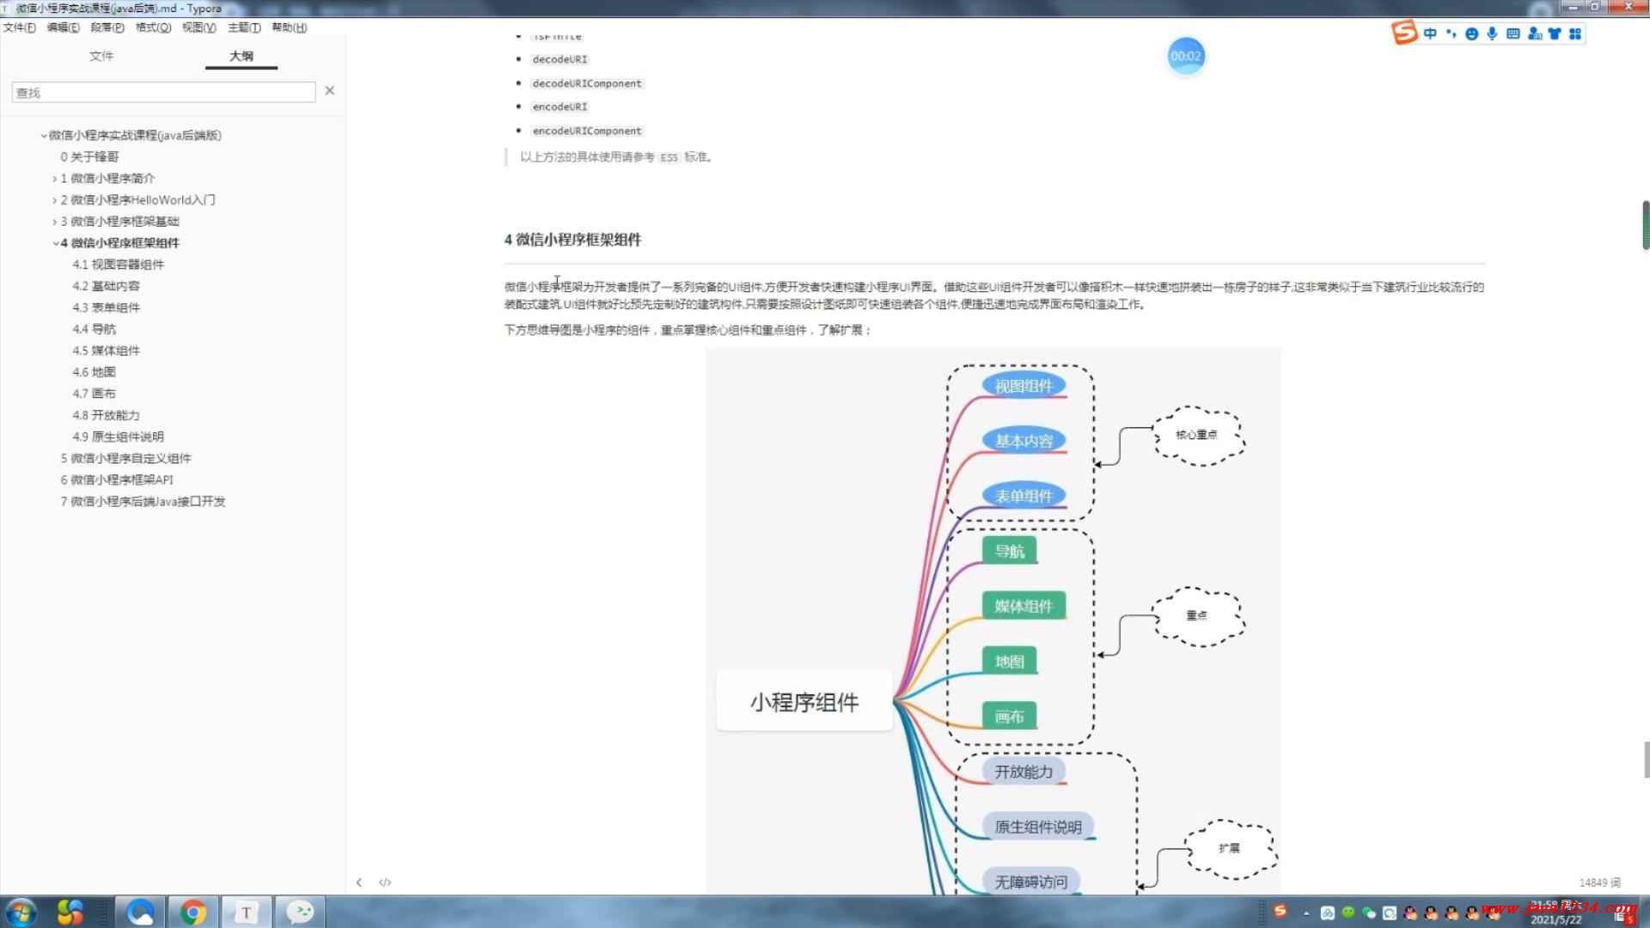
Task: Toggle punctuation mode on Sogou bar
Action: pyautogui.click(x=1451, y=34)
